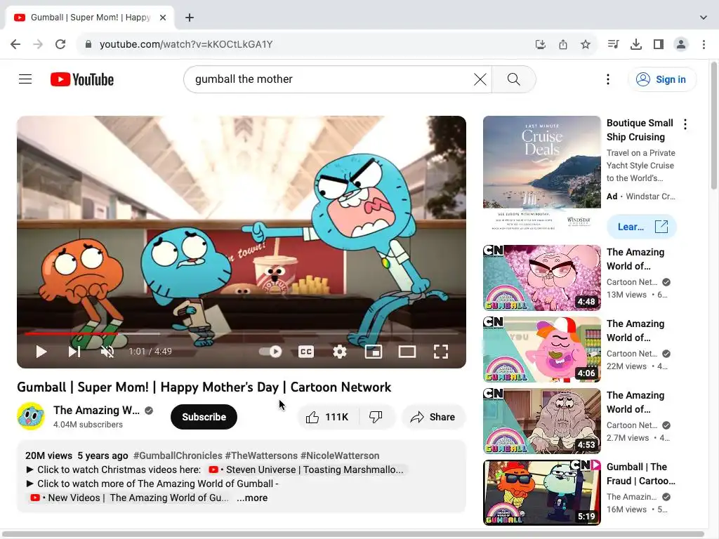Click Gumball | The Fraud video title
This screenshot has height=539, width=719.
coord(641,474)
